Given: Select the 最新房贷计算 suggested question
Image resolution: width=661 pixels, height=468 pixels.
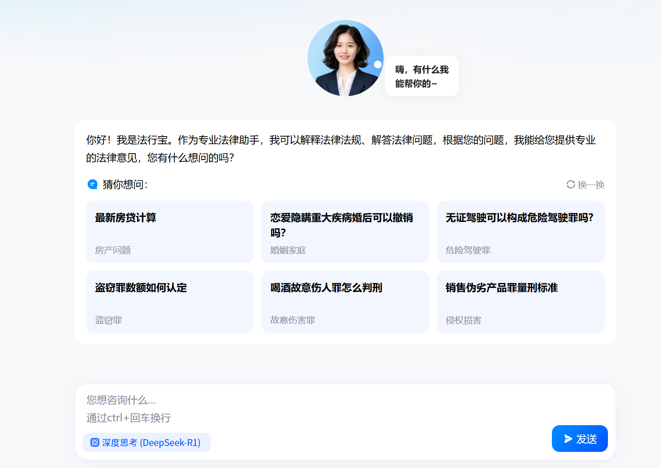Looking at the screenshot, I should 170,232.
